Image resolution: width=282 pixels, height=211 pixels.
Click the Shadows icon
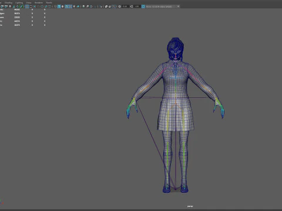coord(78,6)
